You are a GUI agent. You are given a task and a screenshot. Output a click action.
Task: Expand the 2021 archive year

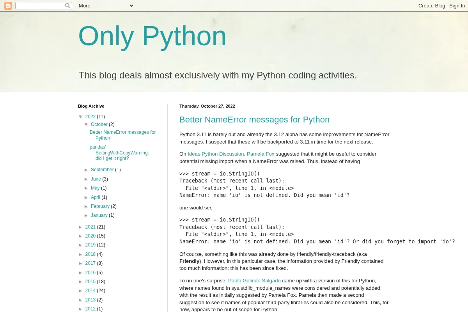point(81,227)
